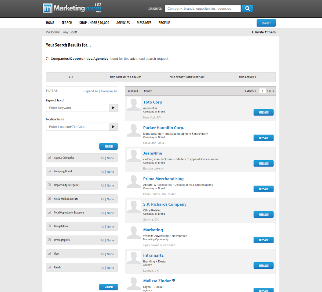322x292 pixels.
Task: Open the Melissa Zinder avatar thumbnail
Action: [134, 283]
